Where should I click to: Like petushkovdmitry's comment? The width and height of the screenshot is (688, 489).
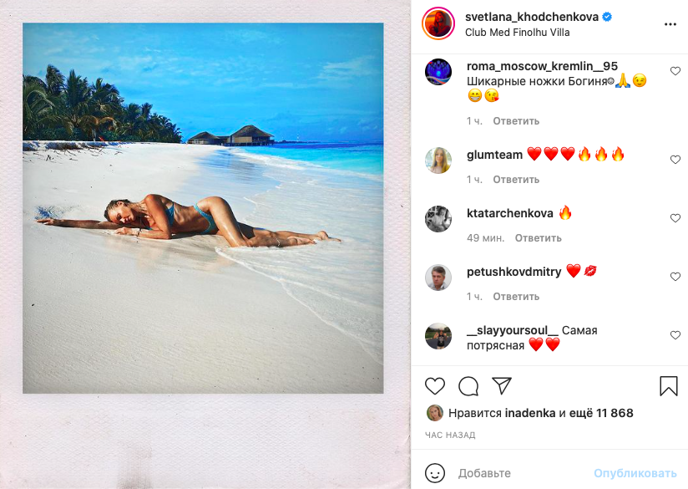(675, 277)
